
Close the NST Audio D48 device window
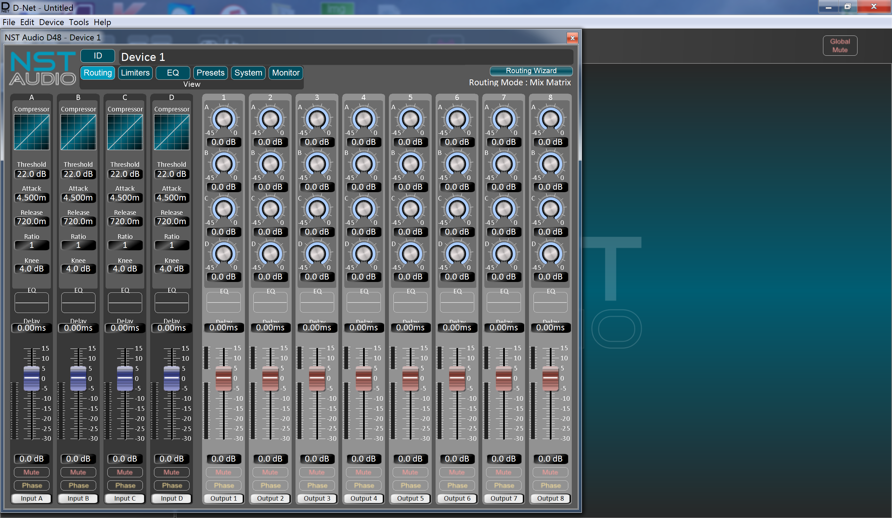(x=572, y=38)
